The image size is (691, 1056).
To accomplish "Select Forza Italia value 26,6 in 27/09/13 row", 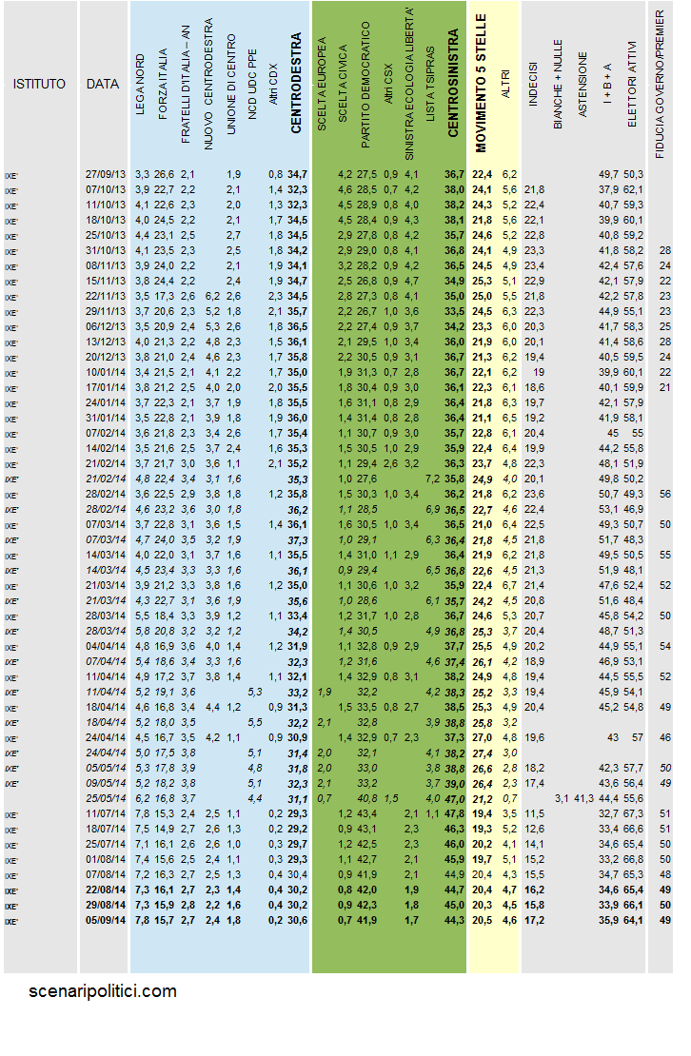I will tap(165, 174).
